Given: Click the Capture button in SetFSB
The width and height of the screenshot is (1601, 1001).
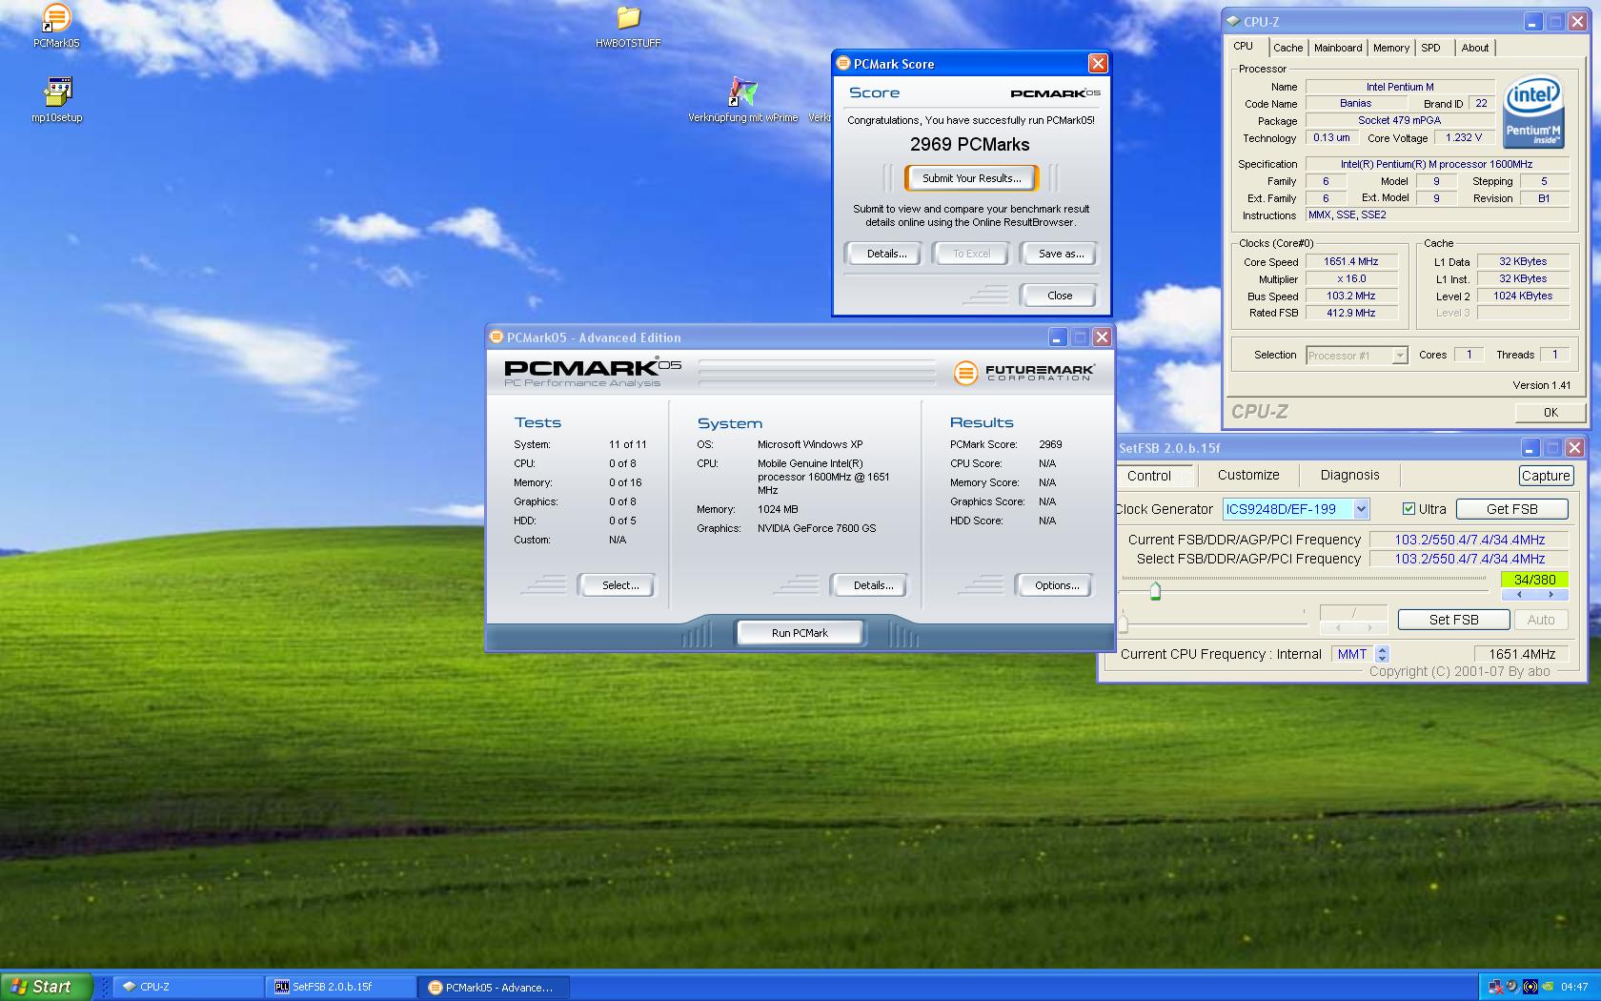Looking at the screenshot, I should (1546, 476).
